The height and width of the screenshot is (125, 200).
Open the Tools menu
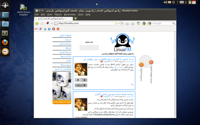coord(81,14)
